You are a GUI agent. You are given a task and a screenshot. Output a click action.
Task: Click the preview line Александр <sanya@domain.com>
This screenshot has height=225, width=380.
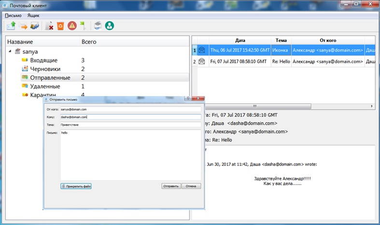pyautogui.click(x=250, y=131)
